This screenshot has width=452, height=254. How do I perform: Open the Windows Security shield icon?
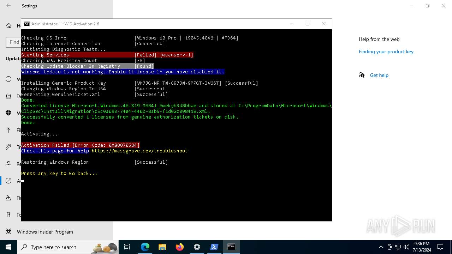pos(9,113)
